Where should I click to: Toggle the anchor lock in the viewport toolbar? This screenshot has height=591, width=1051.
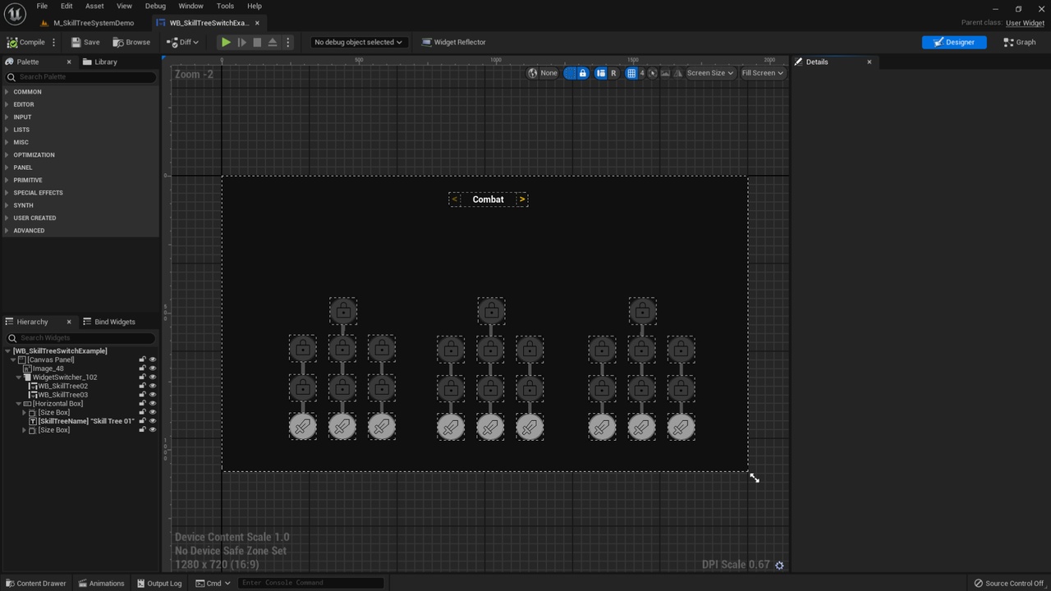[583, 73]
